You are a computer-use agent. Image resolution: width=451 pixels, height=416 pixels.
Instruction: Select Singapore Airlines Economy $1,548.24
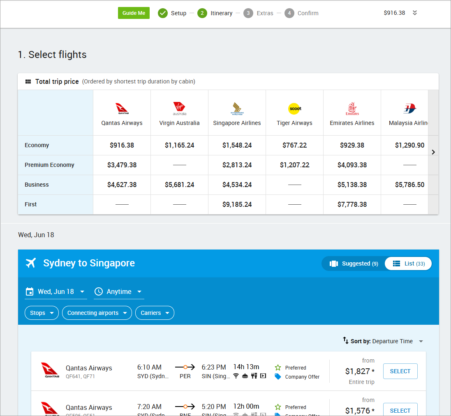click(237, 146)
